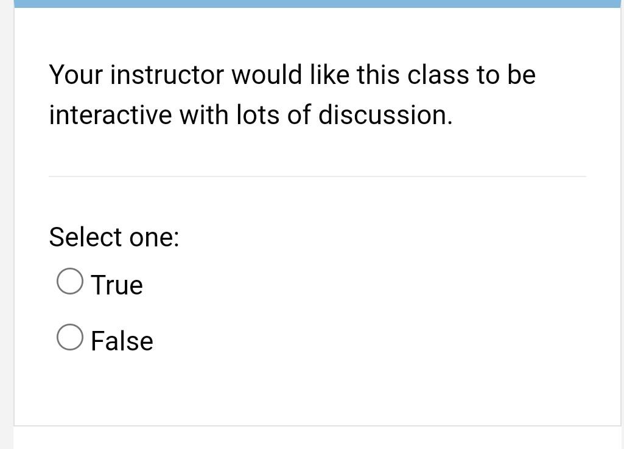Click the False answer label

(121, 341)
